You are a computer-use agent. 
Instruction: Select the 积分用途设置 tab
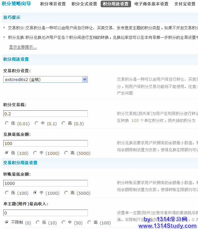(x=115, y=4)
